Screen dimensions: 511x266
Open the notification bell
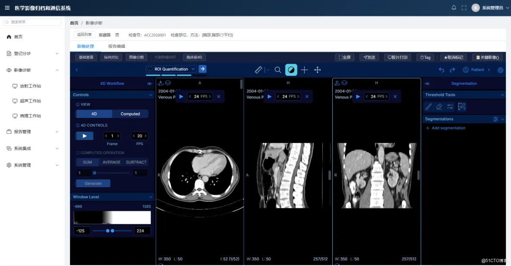(x=454, y=7)
